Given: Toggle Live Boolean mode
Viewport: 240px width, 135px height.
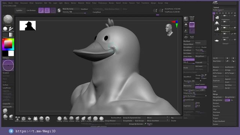Looking at the screenshot, I should [31, 10].
